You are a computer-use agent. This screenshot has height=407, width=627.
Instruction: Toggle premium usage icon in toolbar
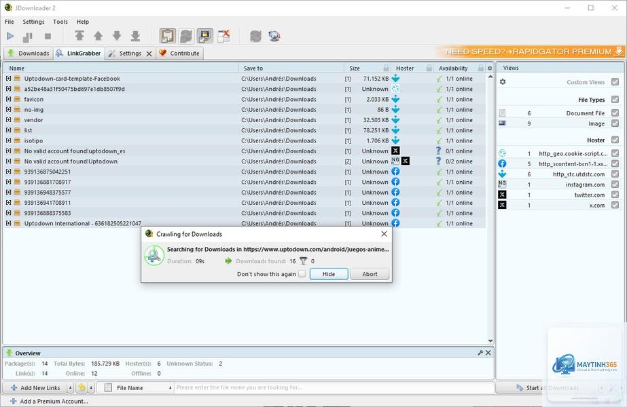point(204,36)
